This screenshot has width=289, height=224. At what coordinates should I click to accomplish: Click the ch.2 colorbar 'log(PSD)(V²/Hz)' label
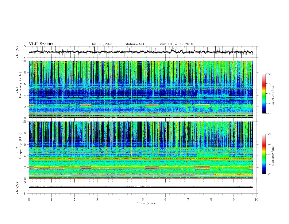point(273,156)
